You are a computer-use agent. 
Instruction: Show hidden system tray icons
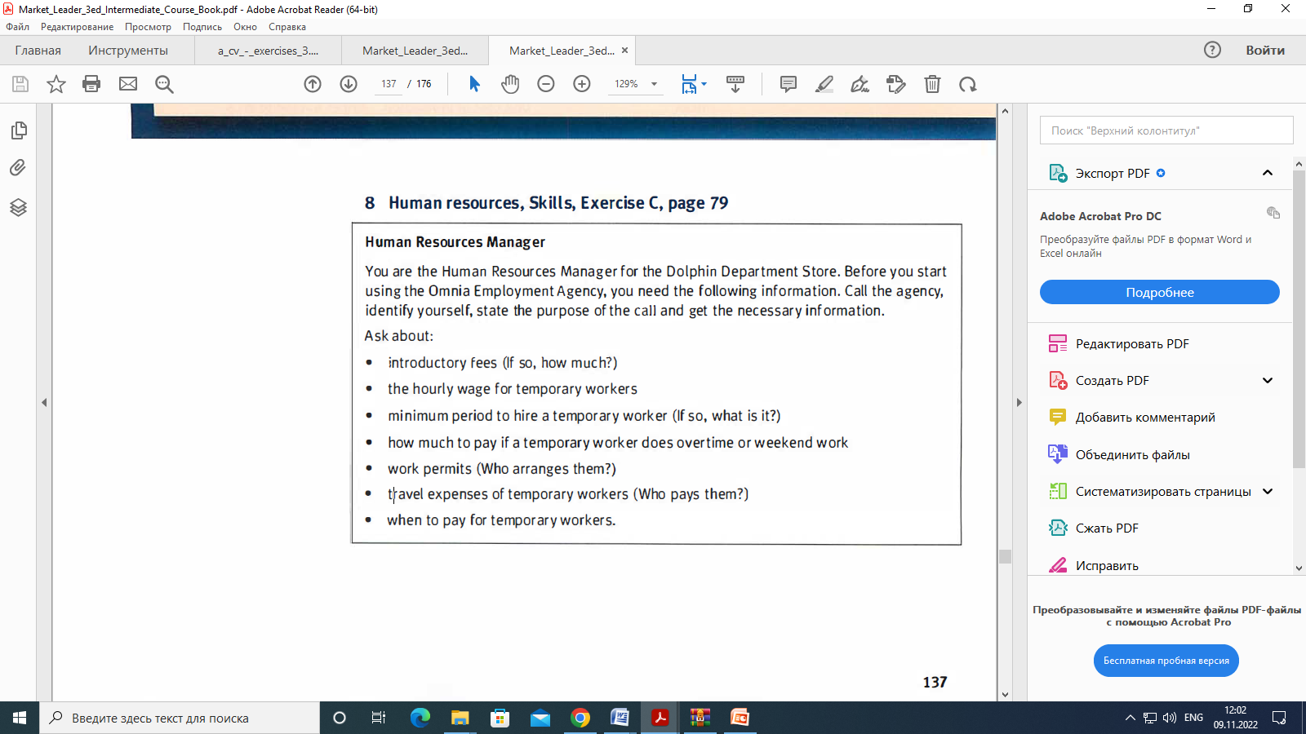pos(1131,718)
